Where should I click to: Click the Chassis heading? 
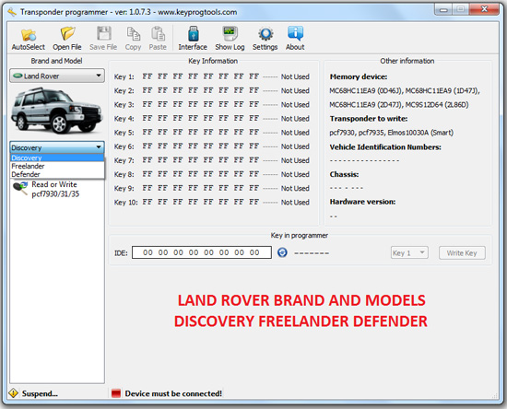coord(344,174)
